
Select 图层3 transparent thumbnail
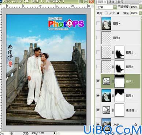(x=106, y=38)
